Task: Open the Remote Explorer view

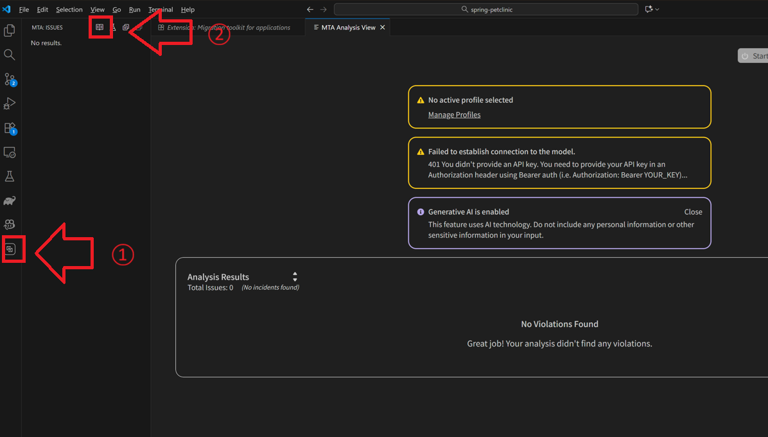Action: (x=9, y=152)
